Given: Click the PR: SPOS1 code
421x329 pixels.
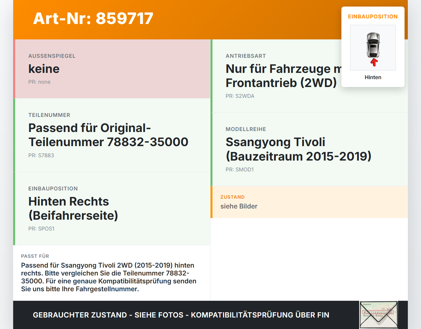Looking at the screenshot, I should click(x=41, y=229).
